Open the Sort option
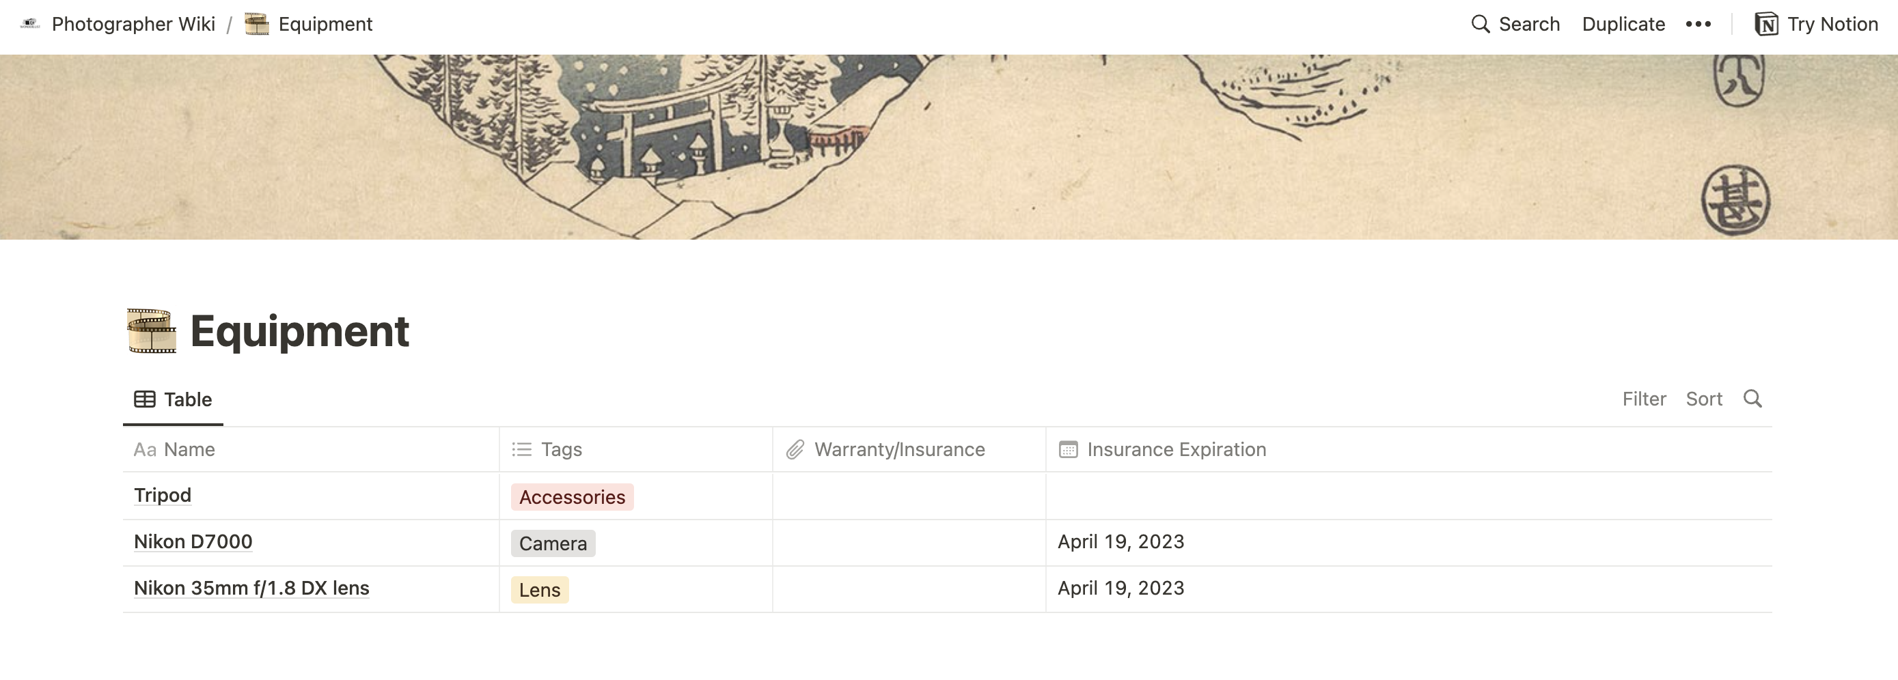The image size is (1898, 680). (x=1703, y=399)
